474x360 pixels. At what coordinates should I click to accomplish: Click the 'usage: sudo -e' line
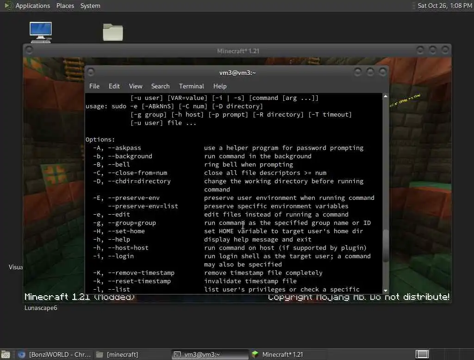pos(174,106)
